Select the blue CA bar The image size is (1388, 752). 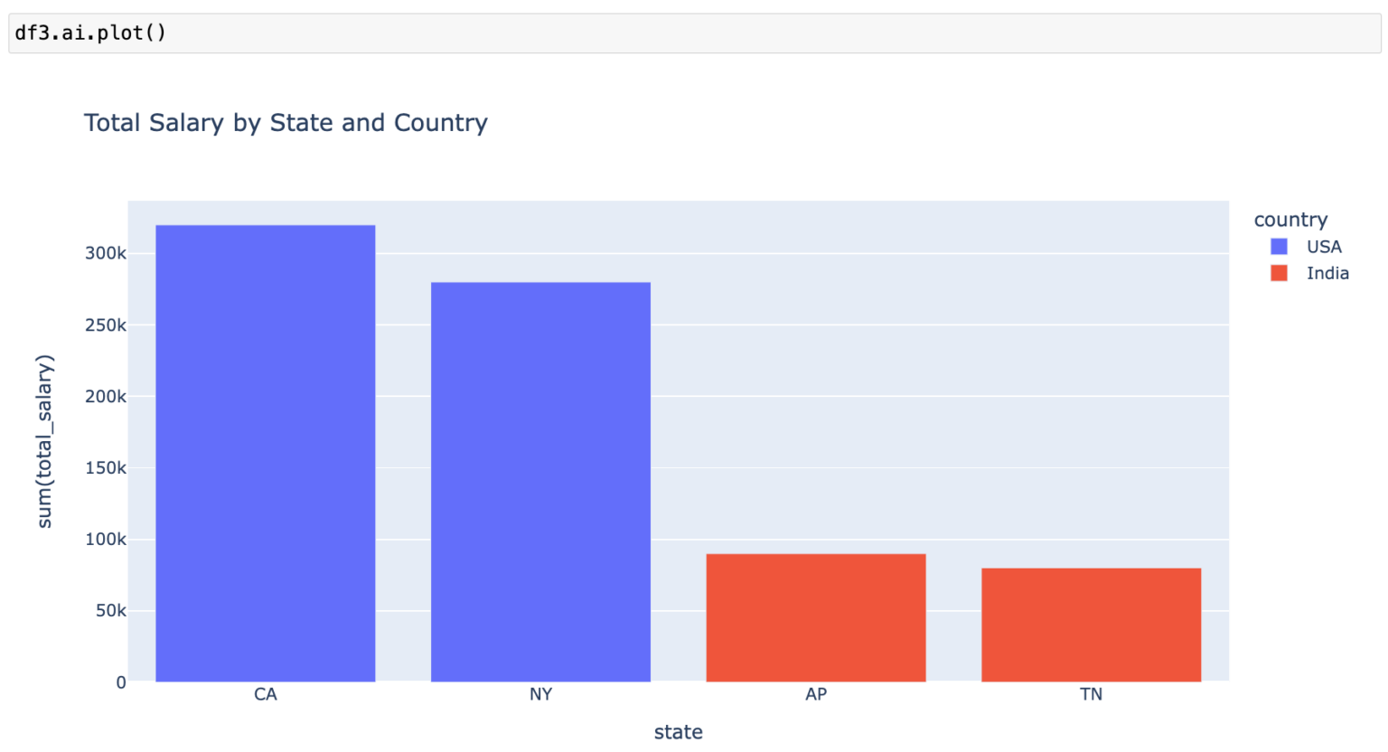pyautogui.click(x=265, y=453)
